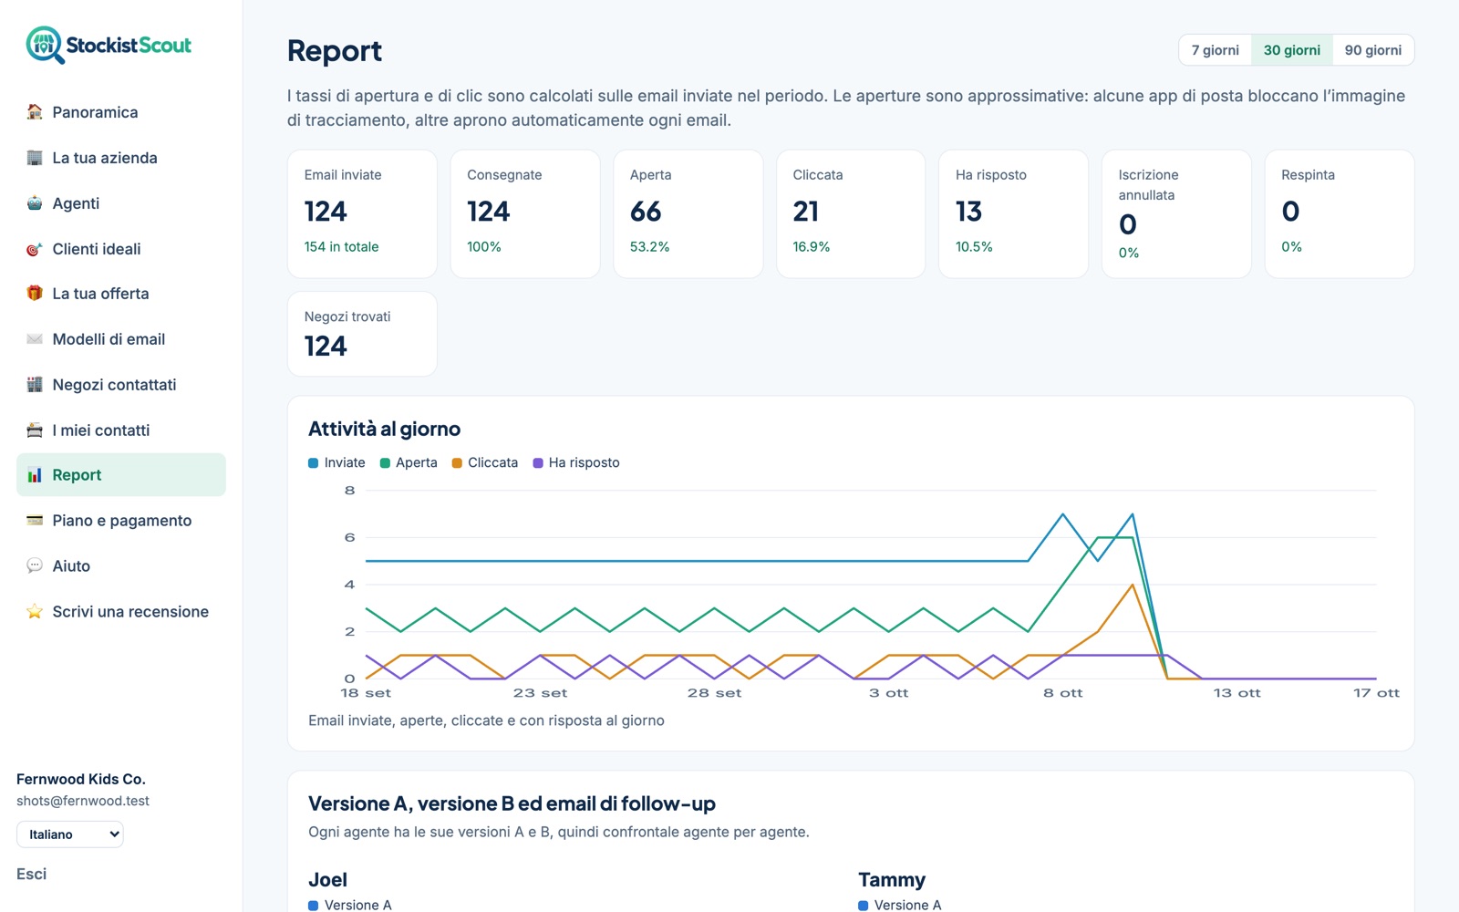The height and width of the screenshot is (912, 1459).
Task: Click Scrivi una recensione link
Action: 121,612
